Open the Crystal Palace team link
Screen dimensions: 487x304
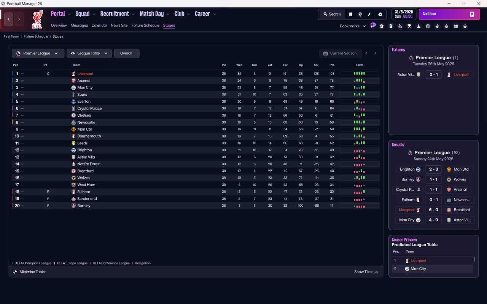click(89, 108)
